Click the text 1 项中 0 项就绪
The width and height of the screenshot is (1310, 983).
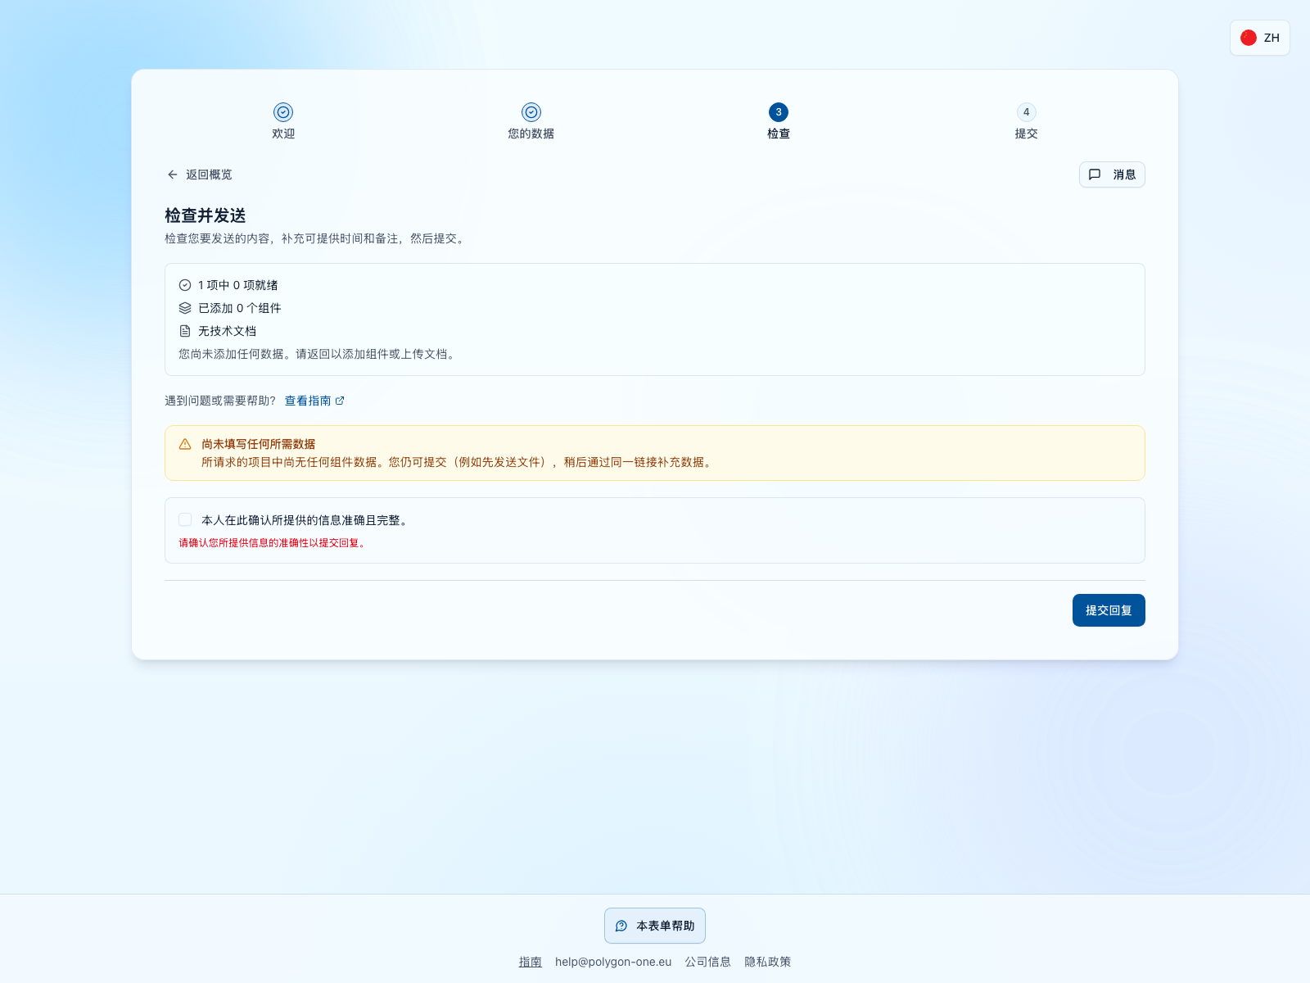tap(238, 285)
